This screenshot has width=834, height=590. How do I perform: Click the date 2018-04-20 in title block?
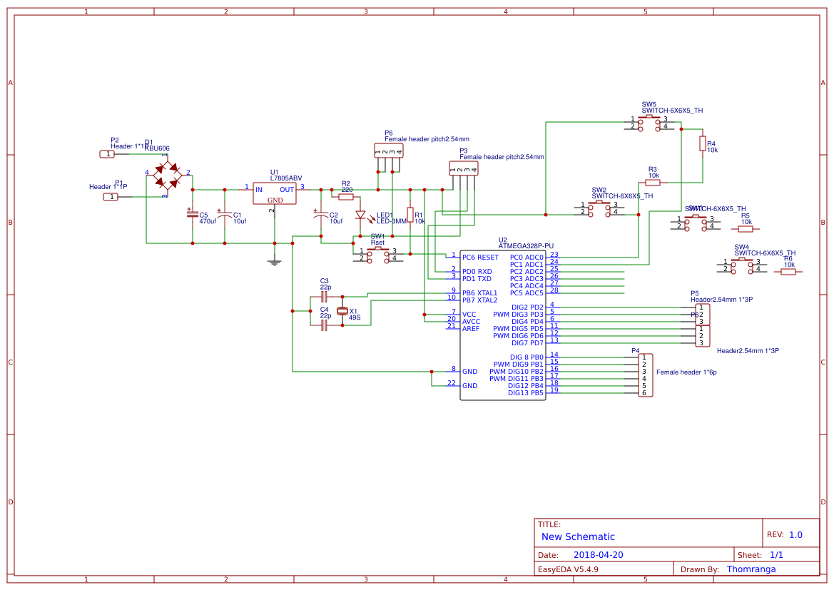tap(598, 555)
